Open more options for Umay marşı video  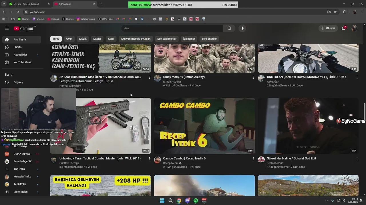click(x=253, y=77)
